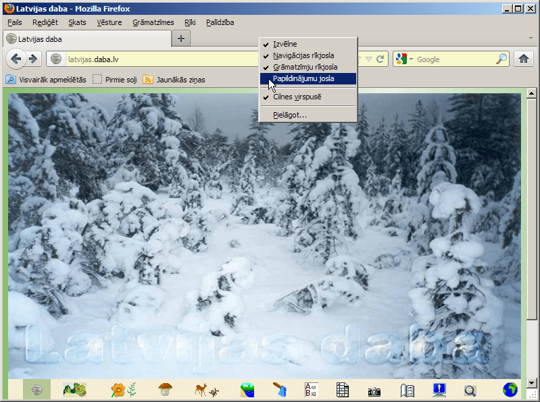Screen dimensions: 540x402
Task: Choose Pielāgot... in the context menu
Action: point(308,115)
